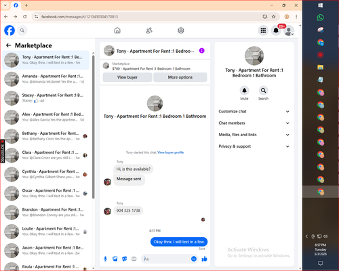Screen dimensions: 339x271
Task: Open Bethany's apartment conversation
Action: (x=46, y=136)
